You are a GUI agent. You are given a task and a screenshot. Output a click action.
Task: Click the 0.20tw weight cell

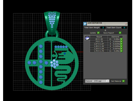tap(117, 51)
